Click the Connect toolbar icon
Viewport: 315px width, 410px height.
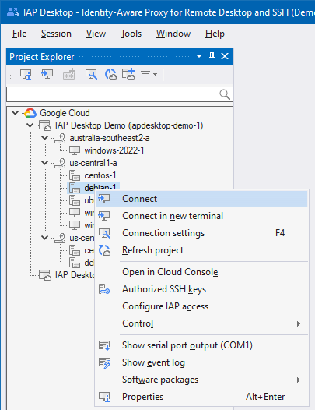[47, 74]
